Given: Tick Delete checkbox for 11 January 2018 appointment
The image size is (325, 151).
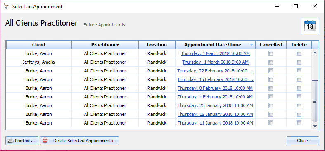Looking at the screenshot, I should 299,123.
